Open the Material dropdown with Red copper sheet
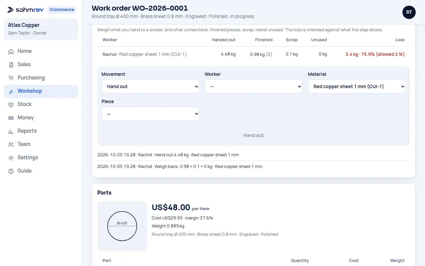Screen dimensions: 425x266 point(357,86)
